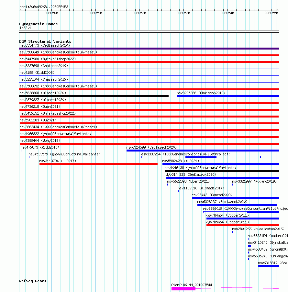Click nsv5622898 (Ebert2021) label
The width and height of the screenshot is (288, 292).
(x=188, y=181)
